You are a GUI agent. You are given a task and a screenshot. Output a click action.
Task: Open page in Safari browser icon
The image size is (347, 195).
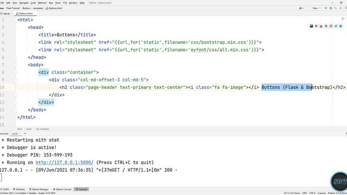click(326, 26)
